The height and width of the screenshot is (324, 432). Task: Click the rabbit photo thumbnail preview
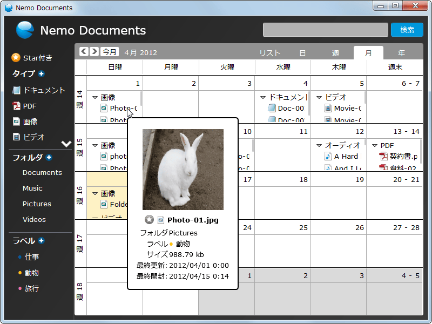183,170
